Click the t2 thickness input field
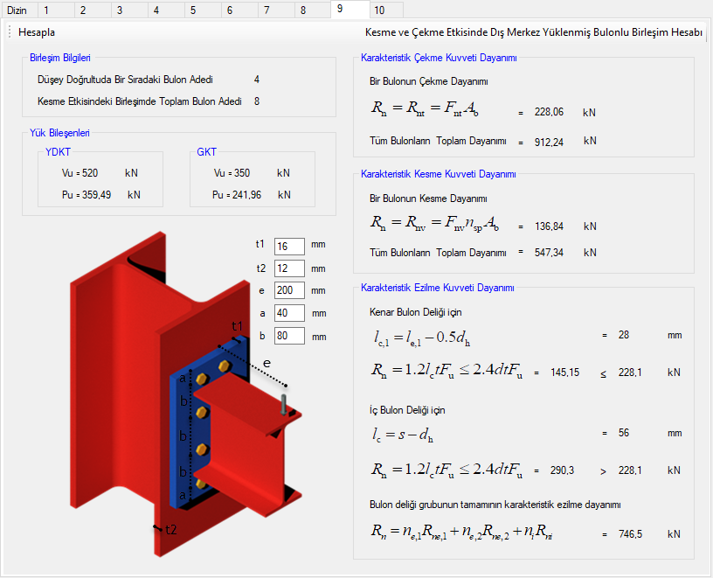This screenshot has width=713, height=578. click(x=289, y=268)
